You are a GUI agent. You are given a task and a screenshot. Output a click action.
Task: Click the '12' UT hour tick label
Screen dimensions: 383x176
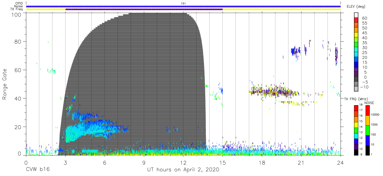183,163
